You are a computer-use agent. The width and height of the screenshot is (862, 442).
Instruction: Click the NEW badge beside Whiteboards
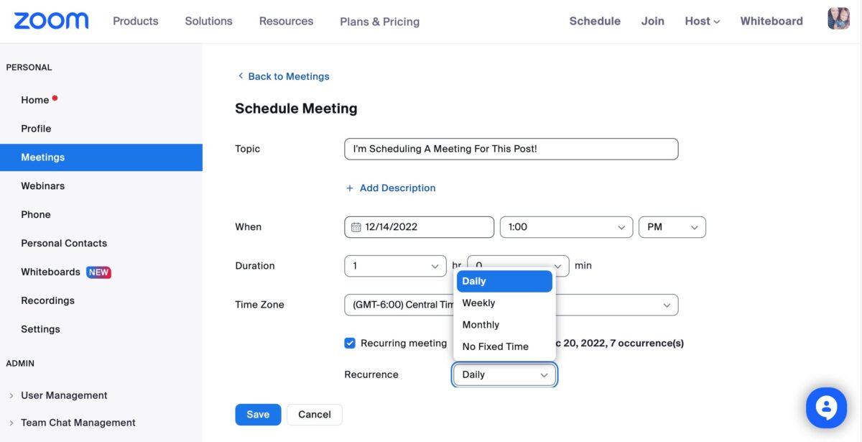pyautogui.click(x=98, y=272)
